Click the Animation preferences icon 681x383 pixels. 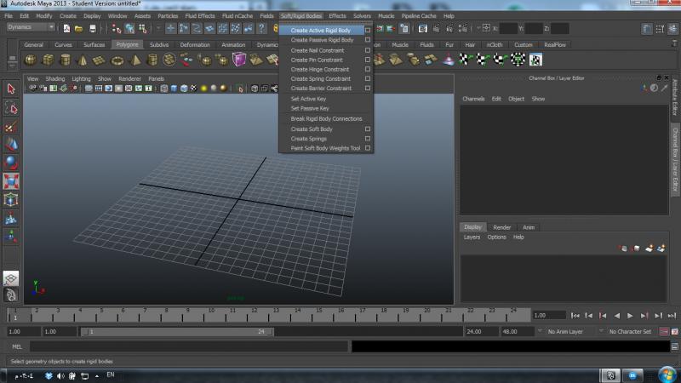(x=674, y=331)
